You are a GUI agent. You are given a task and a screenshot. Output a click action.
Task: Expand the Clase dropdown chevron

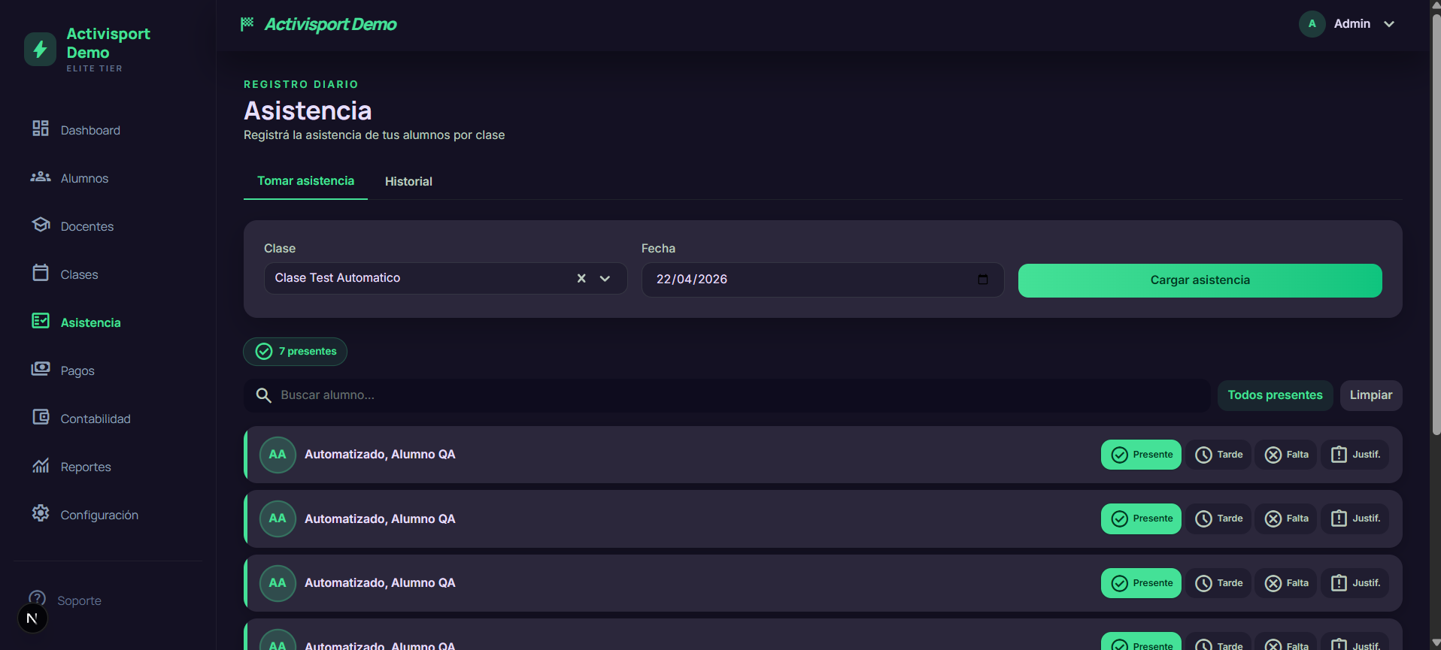click(x=605, y=279)
